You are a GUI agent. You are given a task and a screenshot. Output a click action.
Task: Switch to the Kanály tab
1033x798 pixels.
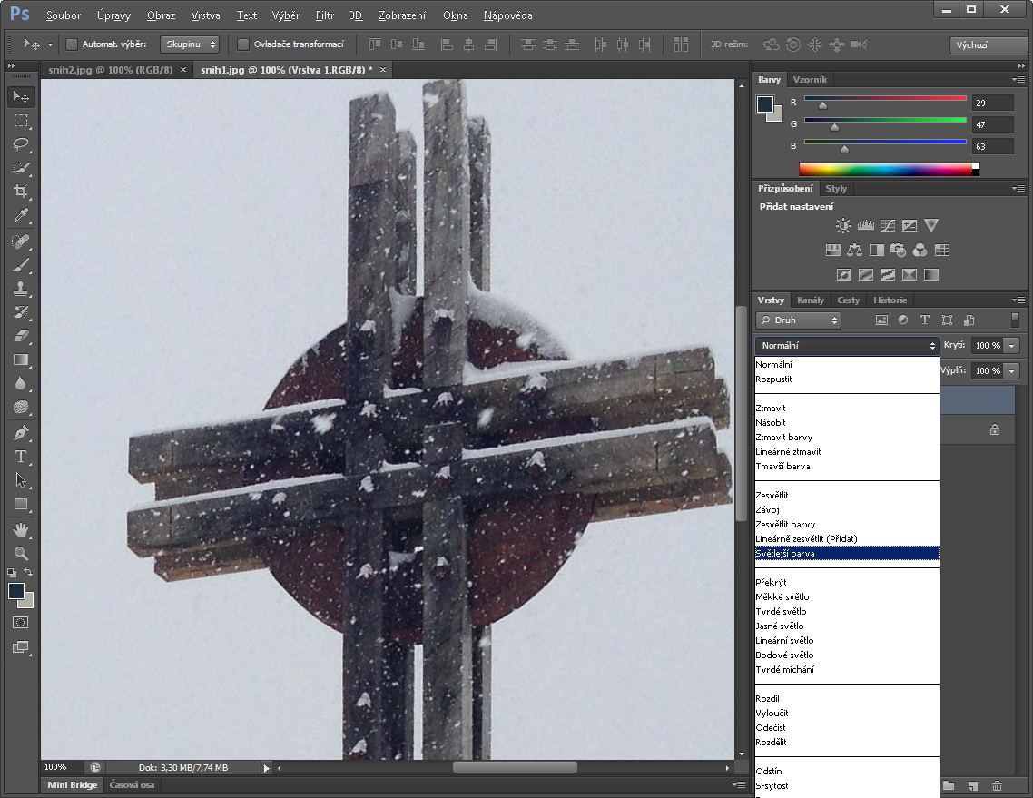point(810,300)
